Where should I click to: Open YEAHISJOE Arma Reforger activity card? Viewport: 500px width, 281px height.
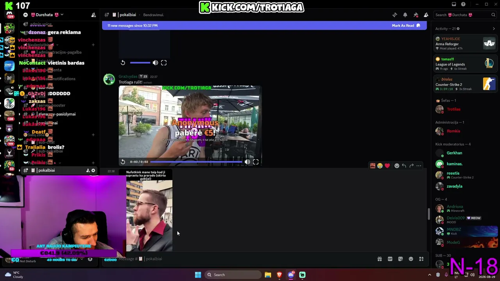pyautogui.click(x=466, y=43)
